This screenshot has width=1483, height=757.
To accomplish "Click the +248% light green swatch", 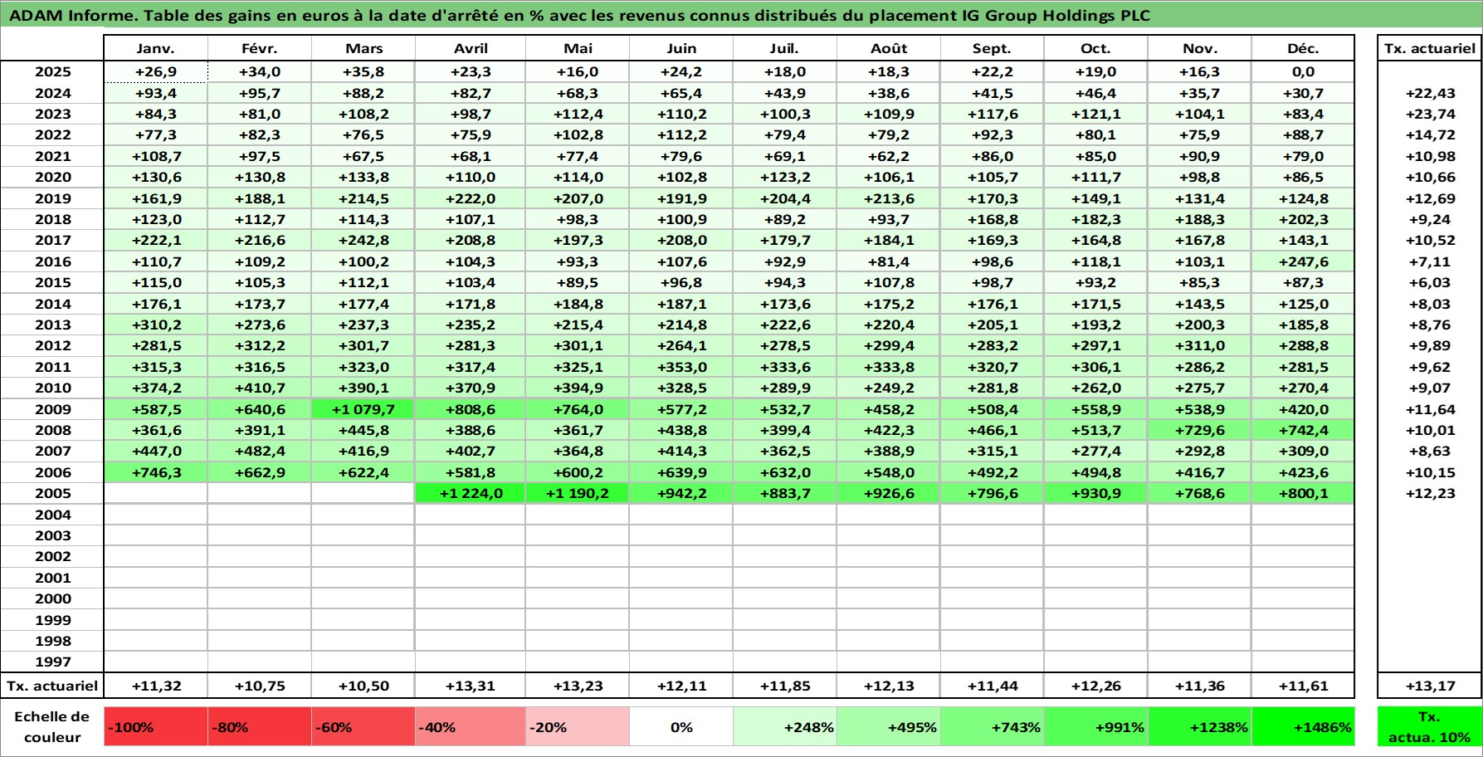I will point(785,727).
